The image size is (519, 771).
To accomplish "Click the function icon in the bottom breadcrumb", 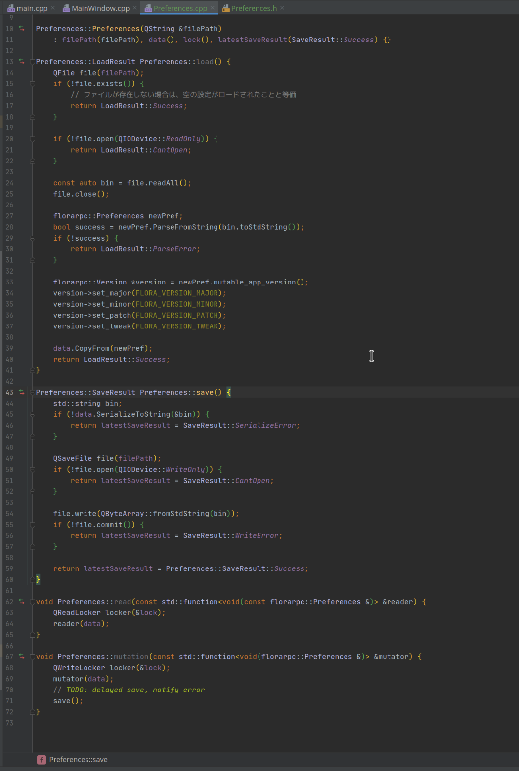I will coord(42,760).
